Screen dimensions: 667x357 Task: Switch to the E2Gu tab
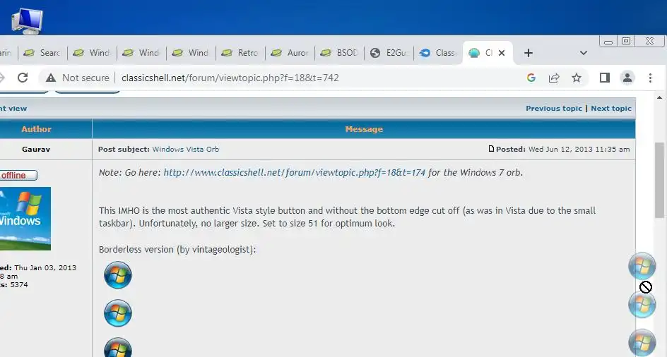coord(389,53)
